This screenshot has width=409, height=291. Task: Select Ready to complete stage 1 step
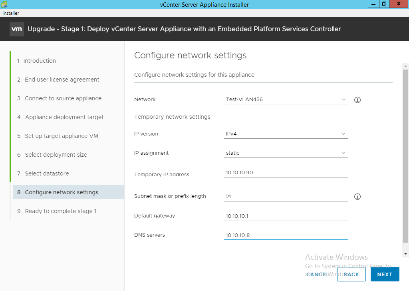[x=57, y=211]
